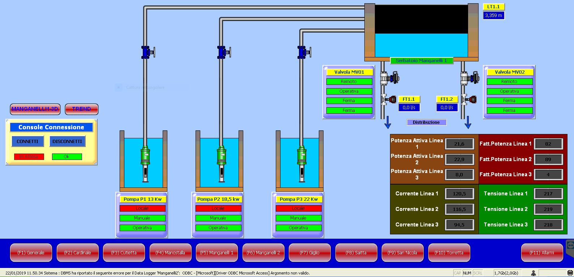Click the blue gate valve on Pompa P3 pipe

point(304,52)
